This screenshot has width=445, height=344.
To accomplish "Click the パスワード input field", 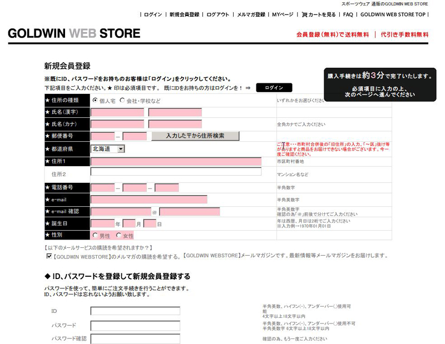I will tap(135, 325).
